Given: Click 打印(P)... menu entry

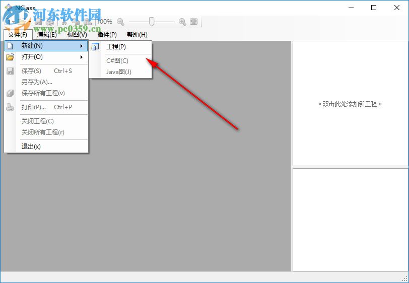Looking at the screenshot, I should click(x=46, y=107).
